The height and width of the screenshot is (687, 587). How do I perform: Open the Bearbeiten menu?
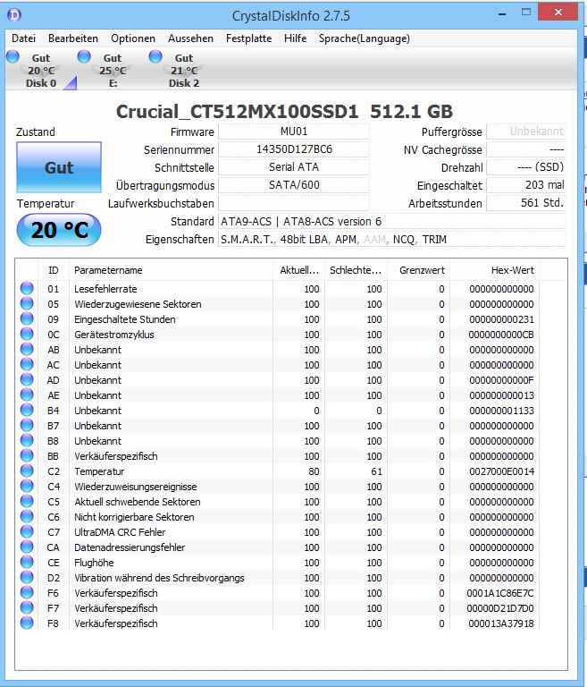point(73,38)
